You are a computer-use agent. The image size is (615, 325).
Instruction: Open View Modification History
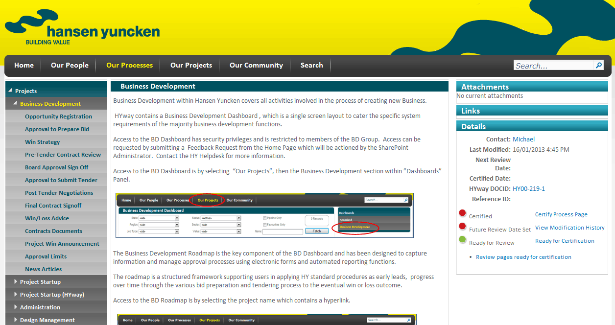(570, 228)
